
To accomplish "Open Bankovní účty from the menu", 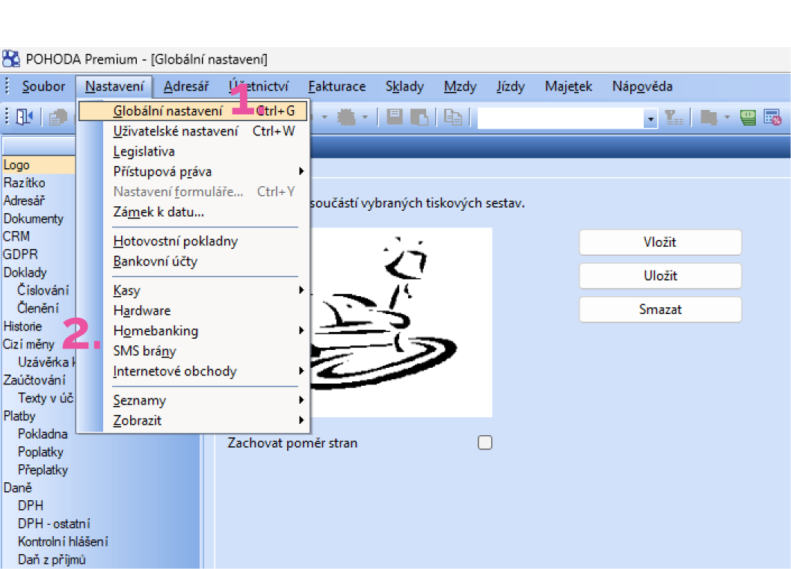I will (x=193, y=261).
